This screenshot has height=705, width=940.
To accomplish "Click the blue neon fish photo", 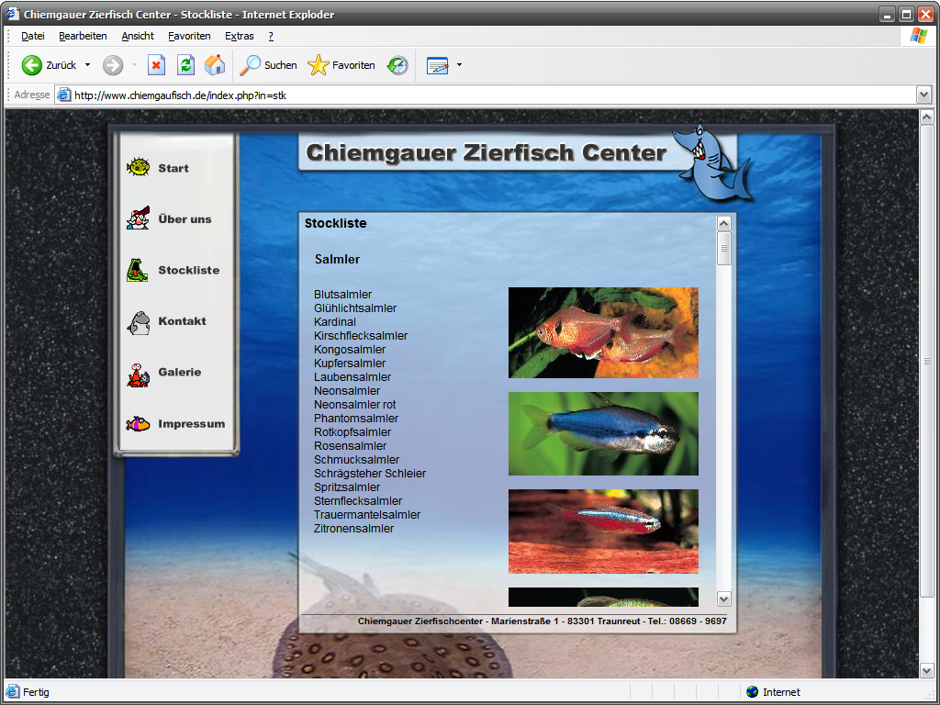I will pyautogui.click(x=603, y=433).
